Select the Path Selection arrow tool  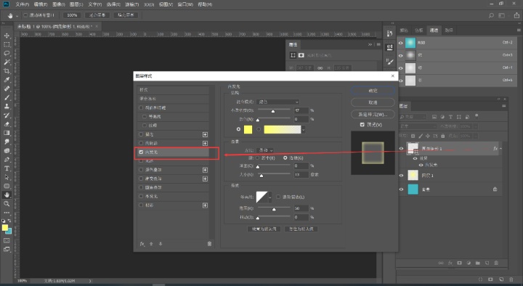pyautogui.click(x=7, y=177)
